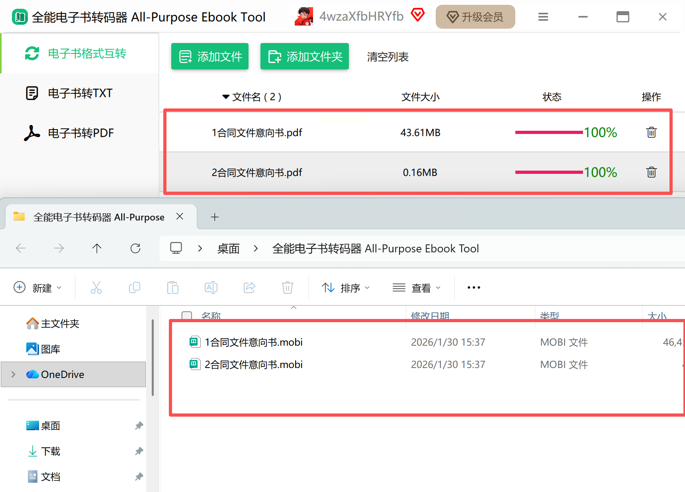Click progress bar of 1合同文件意向书.pdf
Image resolution: width=685 pixels, height=492 pixels.
coord(549,132)
